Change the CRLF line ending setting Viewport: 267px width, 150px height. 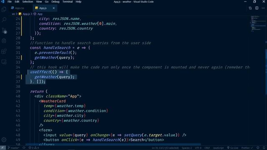[x=207, y=148]
